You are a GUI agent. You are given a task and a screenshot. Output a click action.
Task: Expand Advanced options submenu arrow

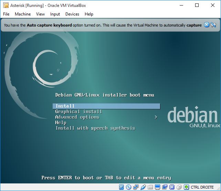tap(156, 117)
